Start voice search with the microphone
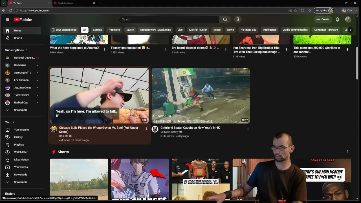Image resolution: width=361 pixels, height=203 pixels. (x=238, y=19)
